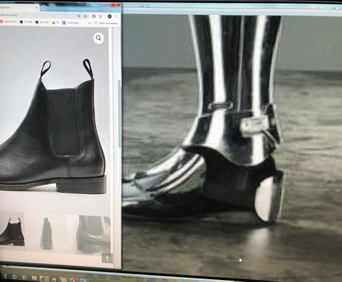Screen dimensions: 342x282
Task: Launch Excel from the taskbar
Action: pyautogui.click(x=24, y=278)
